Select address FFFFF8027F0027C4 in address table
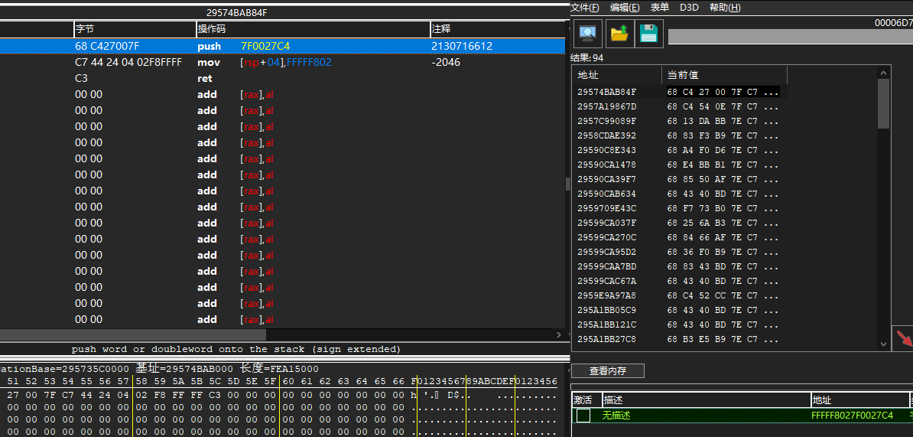The width and height of the screenshot is (913, 437). click(x=852, y=416)
